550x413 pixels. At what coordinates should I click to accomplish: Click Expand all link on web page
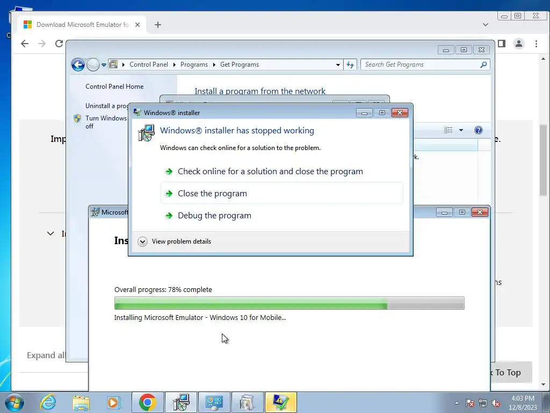[x=46, y=355]
